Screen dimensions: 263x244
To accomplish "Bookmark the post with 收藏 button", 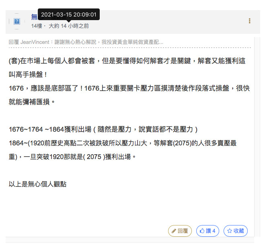I will (236, 231).
